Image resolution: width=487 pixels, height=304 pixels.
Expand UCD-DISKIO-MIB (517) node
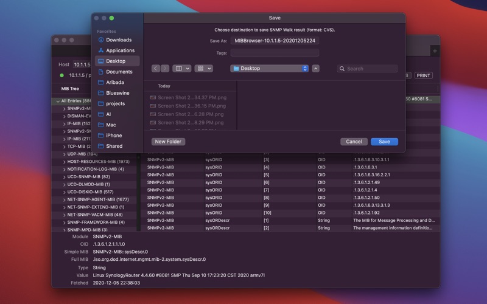65,192
